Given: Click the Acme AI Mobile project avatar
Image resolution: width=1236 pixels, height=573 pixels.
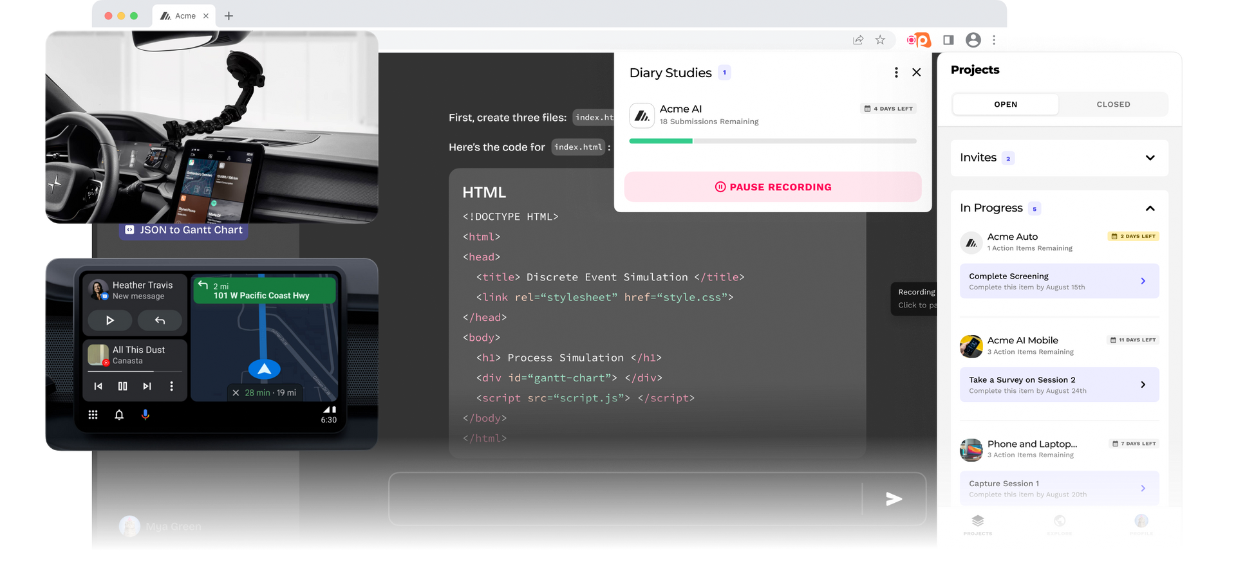Looking at the screenshot, I should (x=971, y=346).
